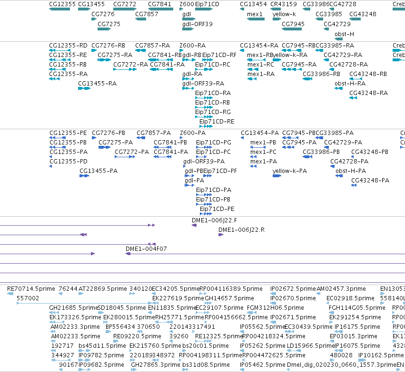Open the CG7945 gene label
Image resolution: width=405 pixels, height=372 pixels.
(293, 24)
